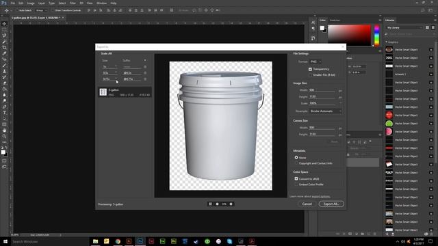Collapse the Graphics section in Libraries
The image size is (438, 246).
coord(386,42)
